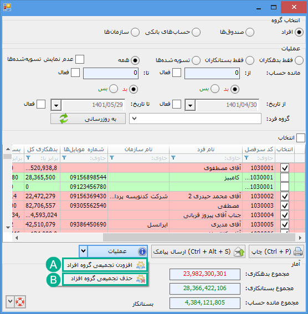Click group-remove icon beside حذف تجمیعی گروه افراد

click(141, 279)
